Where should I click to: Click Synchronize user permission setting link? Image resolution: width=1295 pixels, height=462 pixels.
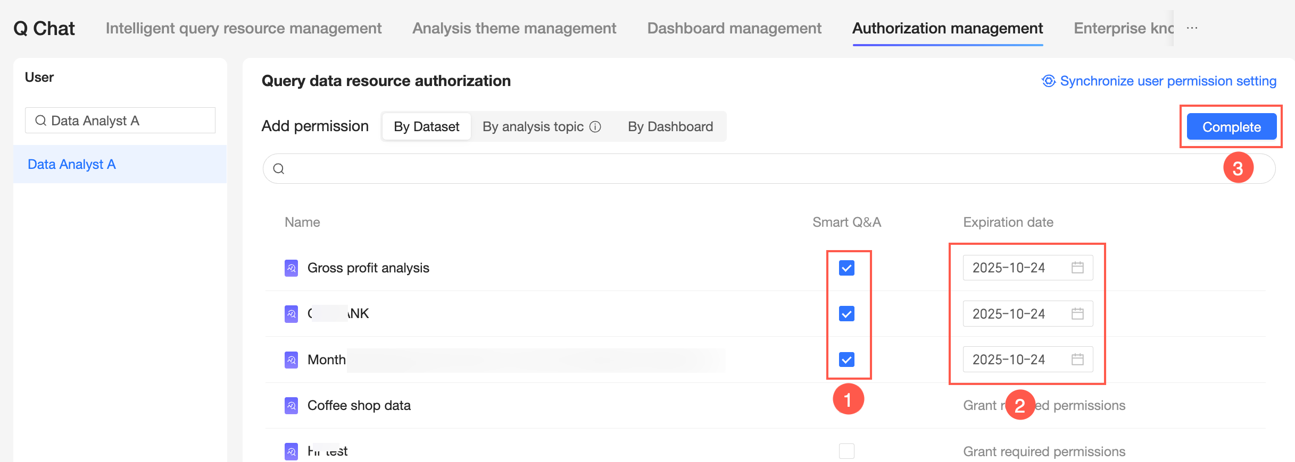(1168, 81)
